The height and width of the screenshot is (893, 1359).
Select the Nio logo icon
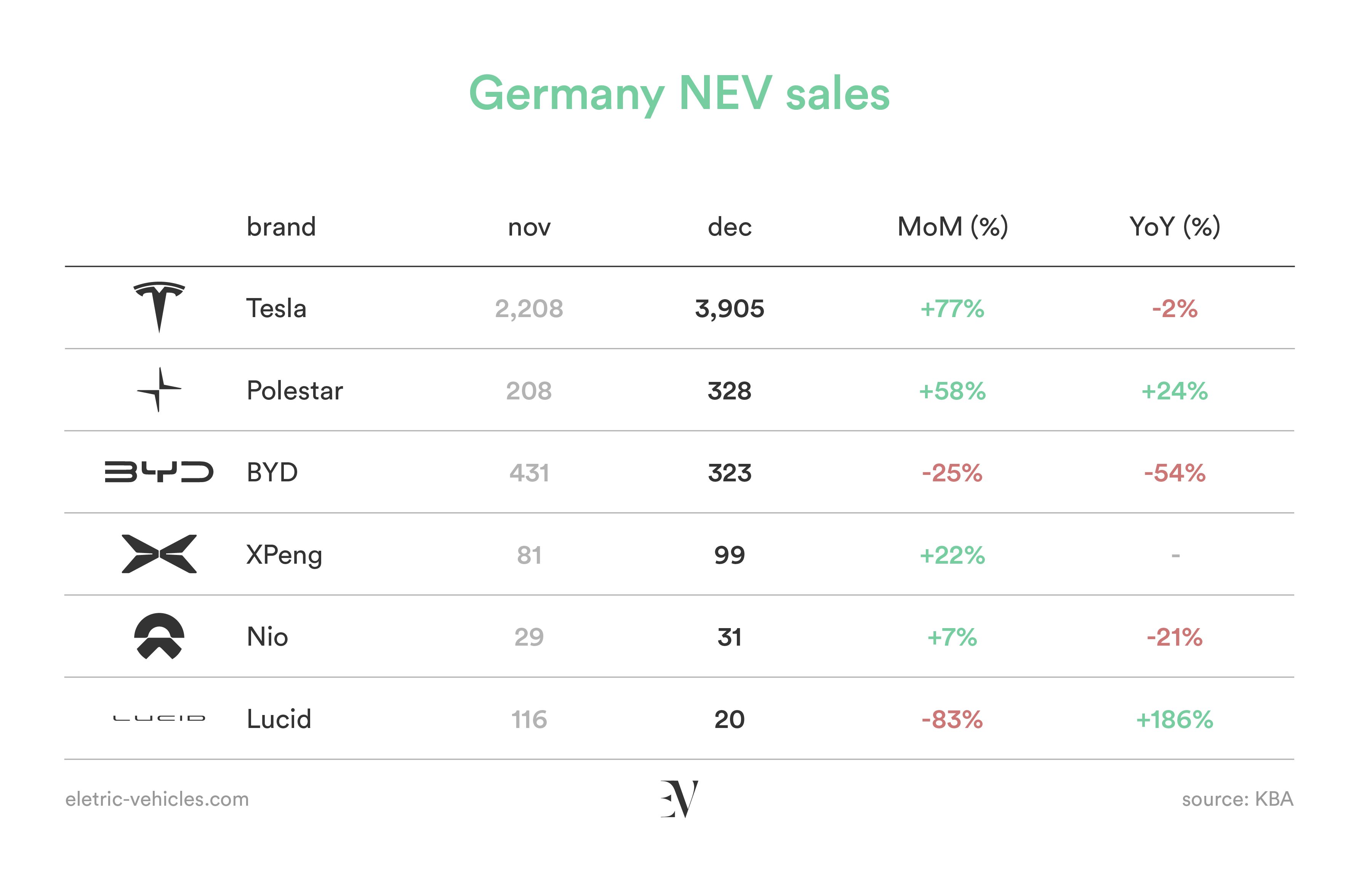click(x=159, y=636)
